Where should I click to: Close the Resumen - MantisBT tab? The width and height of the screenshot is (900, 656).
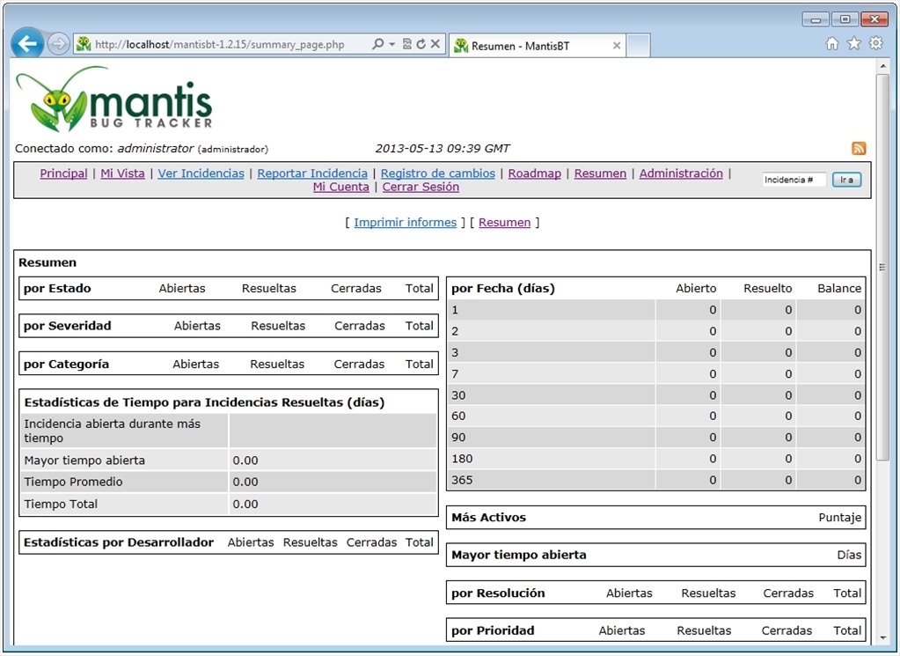tap(617, 46)
